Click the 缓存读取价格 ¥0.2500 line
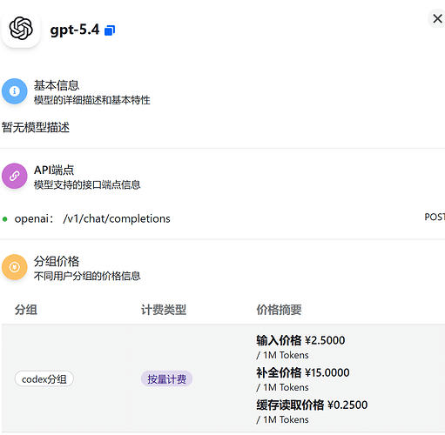This screenshot has width=445, height=435. coord(312,405)
